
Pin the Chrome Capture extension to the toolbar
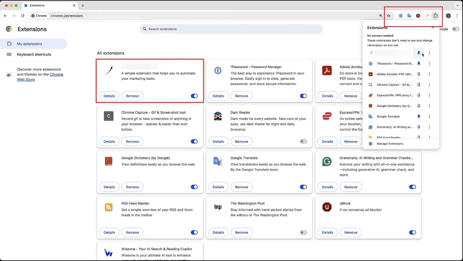419,85
